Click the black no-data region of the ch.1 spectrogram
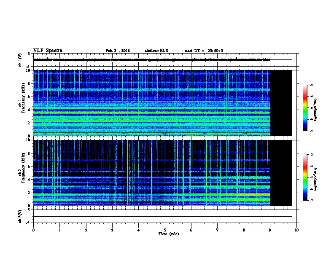 281,103
